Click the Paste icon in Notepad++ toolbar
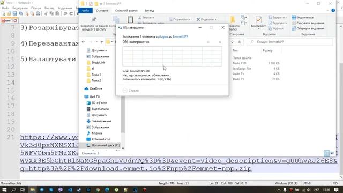The height and width of the screenshot is (193, 343). [x=57, y=13]
